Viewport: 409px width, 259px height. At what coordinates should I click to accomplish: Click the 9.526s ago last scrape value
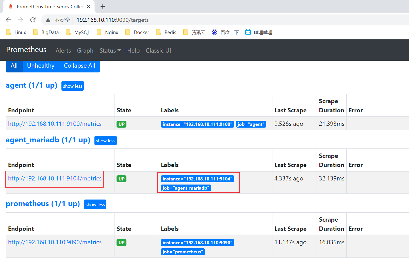pyautogui.click(x=289, y=124)
